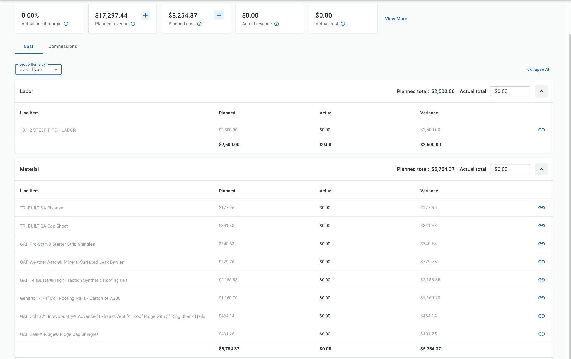Click link icon for 10/12 STEEP PITCH LABOR

click(541, 130)
